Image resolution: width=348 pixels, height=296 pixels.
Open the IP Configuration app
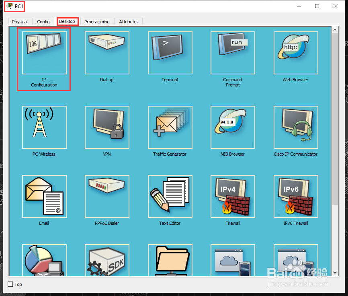coord(44,53)
